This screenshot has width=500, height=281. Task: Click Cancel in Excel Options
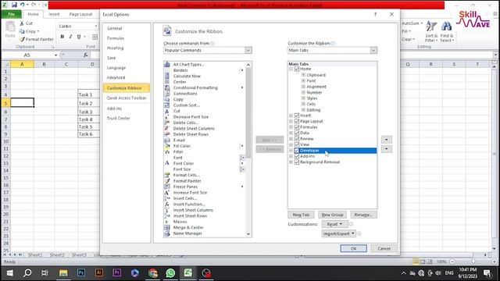point(384,248)
